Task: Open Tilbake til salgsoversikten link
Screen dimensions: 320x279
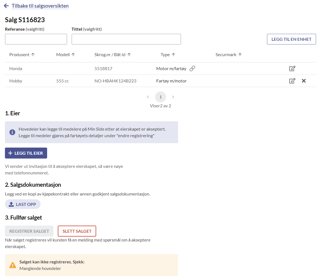Action: (x=40, y=6)
